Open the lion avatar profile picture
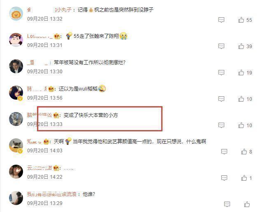Screen dimensions: 262x212 pos(16,14)
